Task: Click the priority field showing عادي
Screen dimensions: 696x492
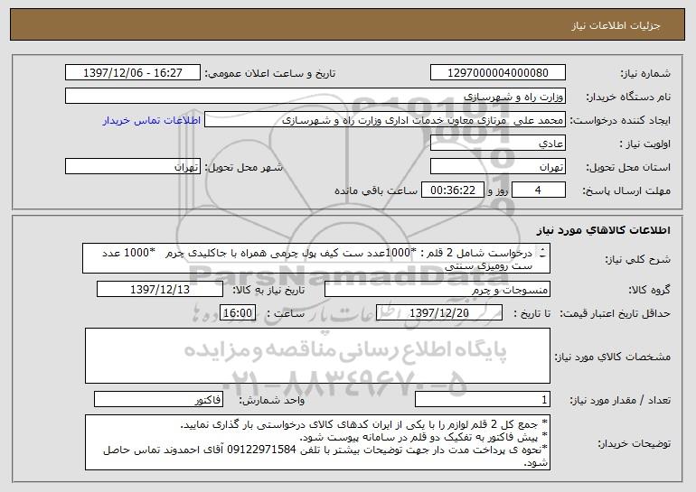Action: pyautogui.click(x=497, y=144)
